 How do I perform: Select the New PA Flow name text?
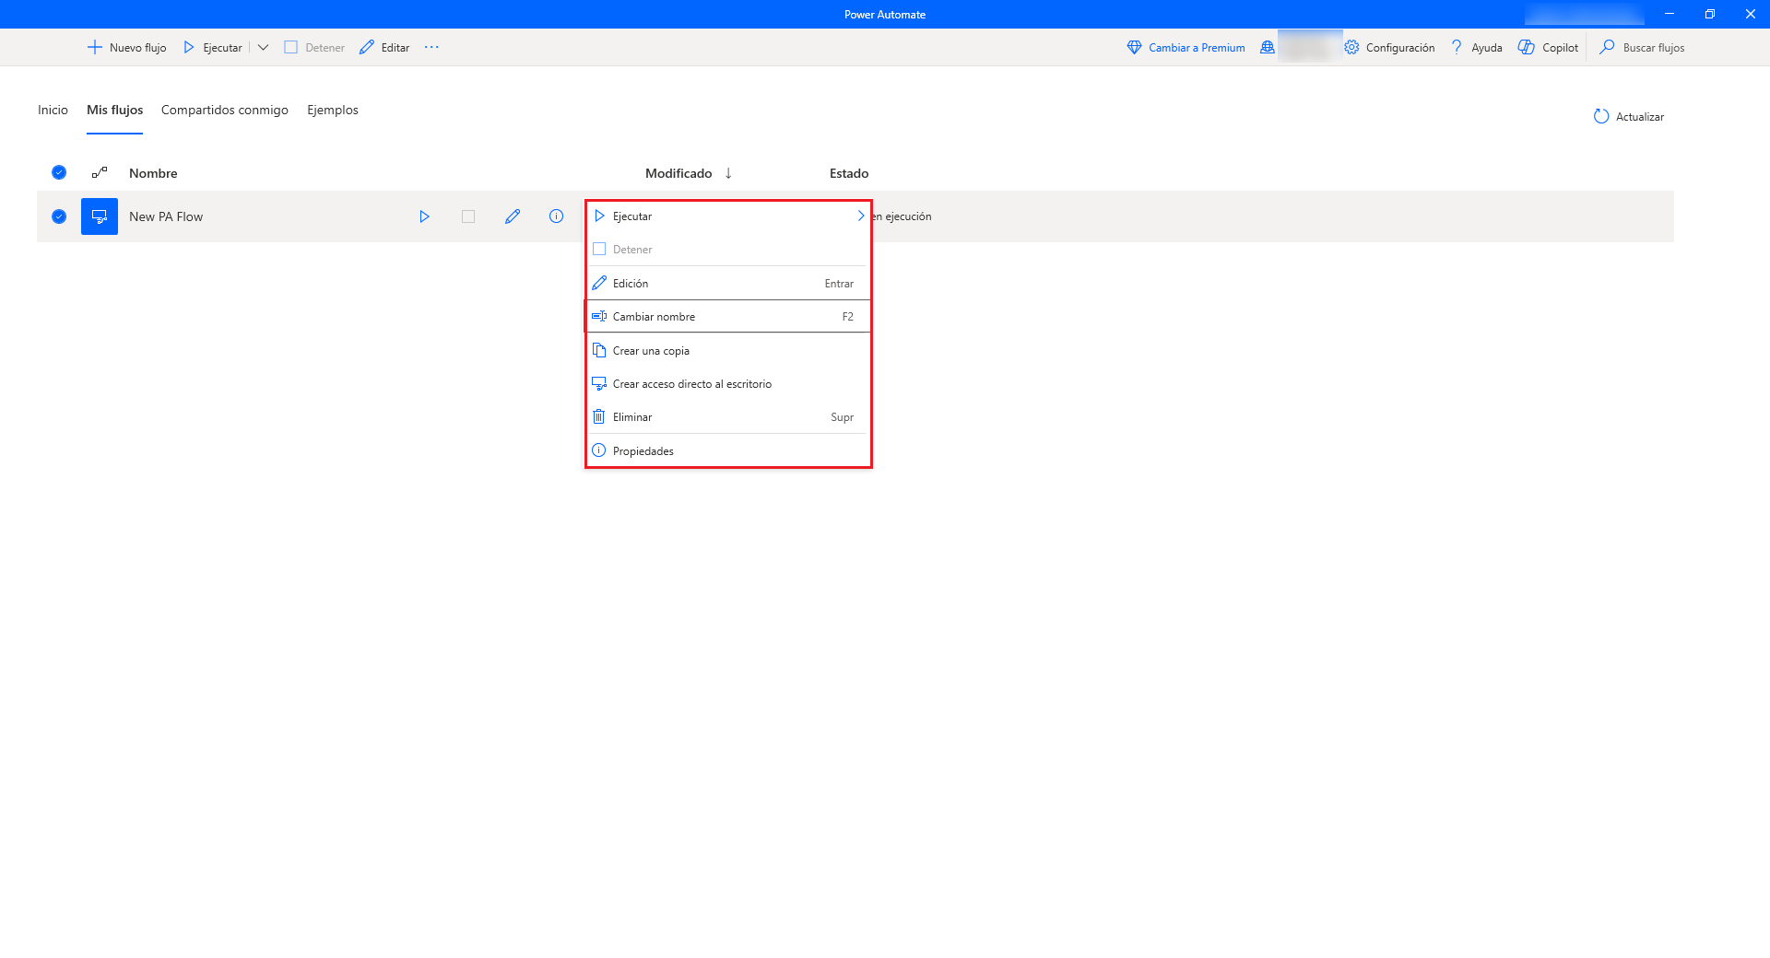(x=166, y=216)
